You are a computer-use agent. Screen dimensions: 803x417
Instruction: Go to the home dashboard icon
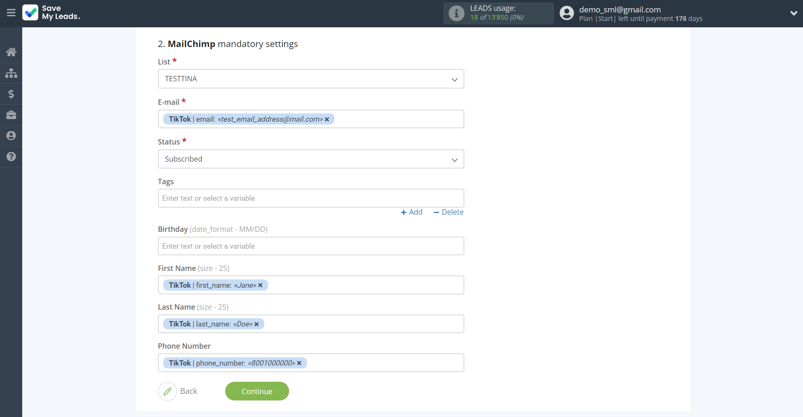click(11, 52)
